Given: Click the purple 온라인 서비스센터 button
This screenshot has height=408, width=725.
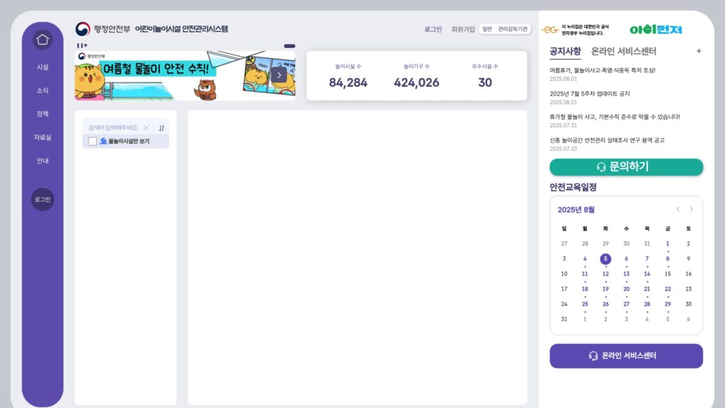Looking at the screenshot, I should tap(626, 356).
